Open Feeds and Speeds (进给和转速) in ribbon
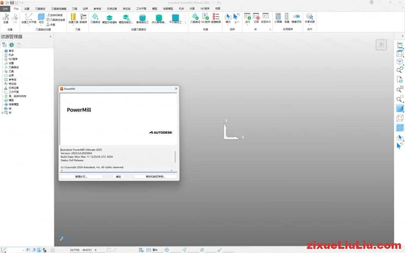The width and height of the screenshot is (405, 253). tap(56, 15)
